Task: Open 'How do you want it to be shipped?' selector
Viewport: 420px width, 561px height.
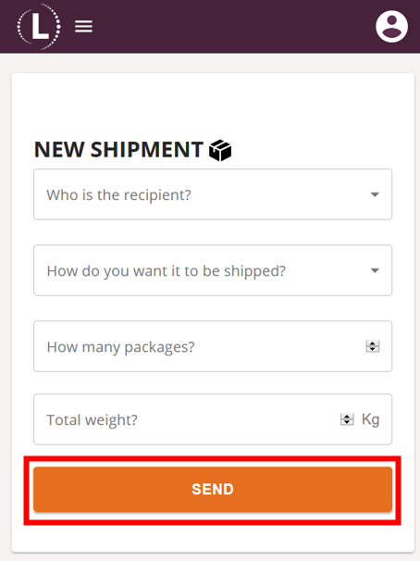Action: pos(213,270)
